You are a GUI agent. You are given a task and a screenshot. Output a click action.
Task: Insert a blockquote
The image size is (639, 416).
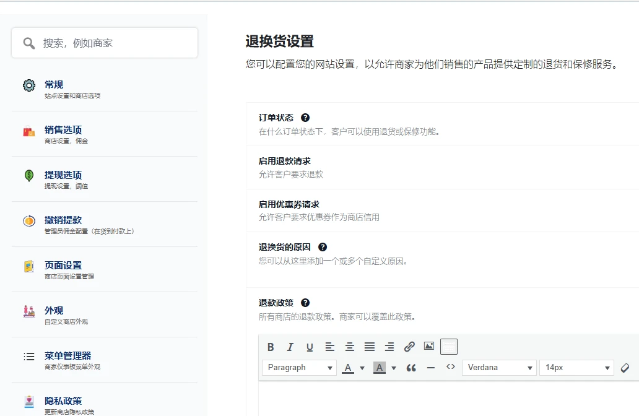412,368
